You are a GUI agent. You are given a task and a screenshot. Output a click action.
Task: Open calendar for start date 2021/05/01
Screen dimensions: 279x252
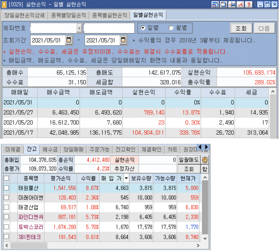coord(68,40)
